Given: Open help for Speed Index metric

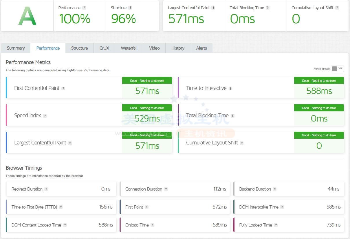Looking at the screenshot, I should click(x=45, y=116).
